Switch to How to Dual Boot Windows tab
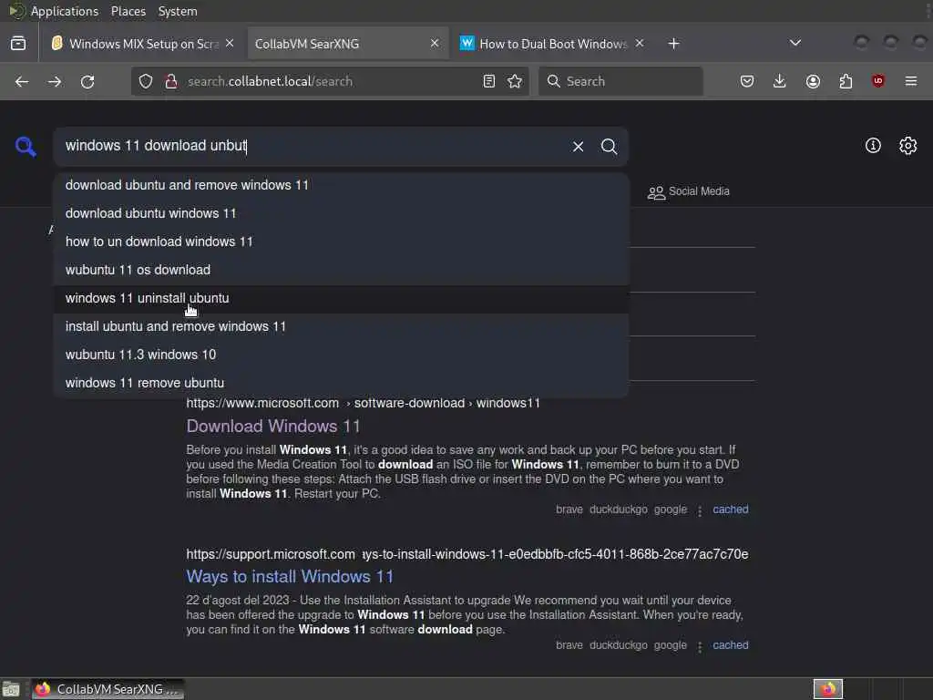 pos(553,44)
